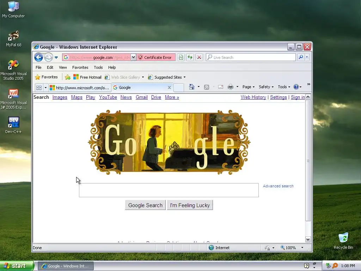This screenshot has width=361, height=271.
Task: Click the page scrollbar down arrow
Action: 308,240
